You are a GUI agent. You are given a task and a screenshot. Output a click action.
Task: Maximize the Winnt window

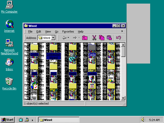pos(118,26)
